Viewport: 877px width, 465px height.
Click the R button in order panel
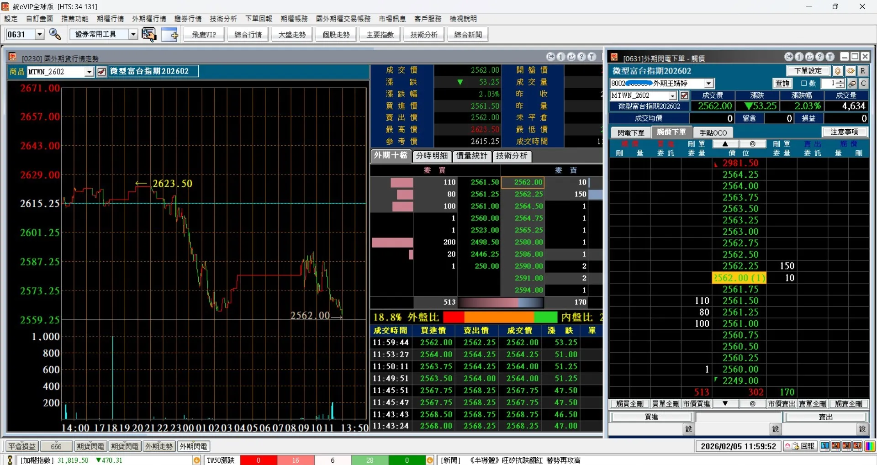point(862,71)
